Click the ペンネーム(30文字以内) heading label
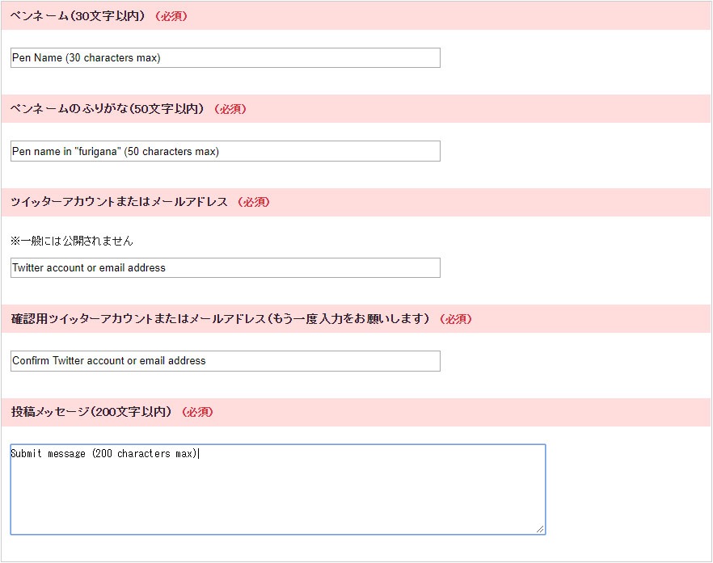 click(78, 15)
